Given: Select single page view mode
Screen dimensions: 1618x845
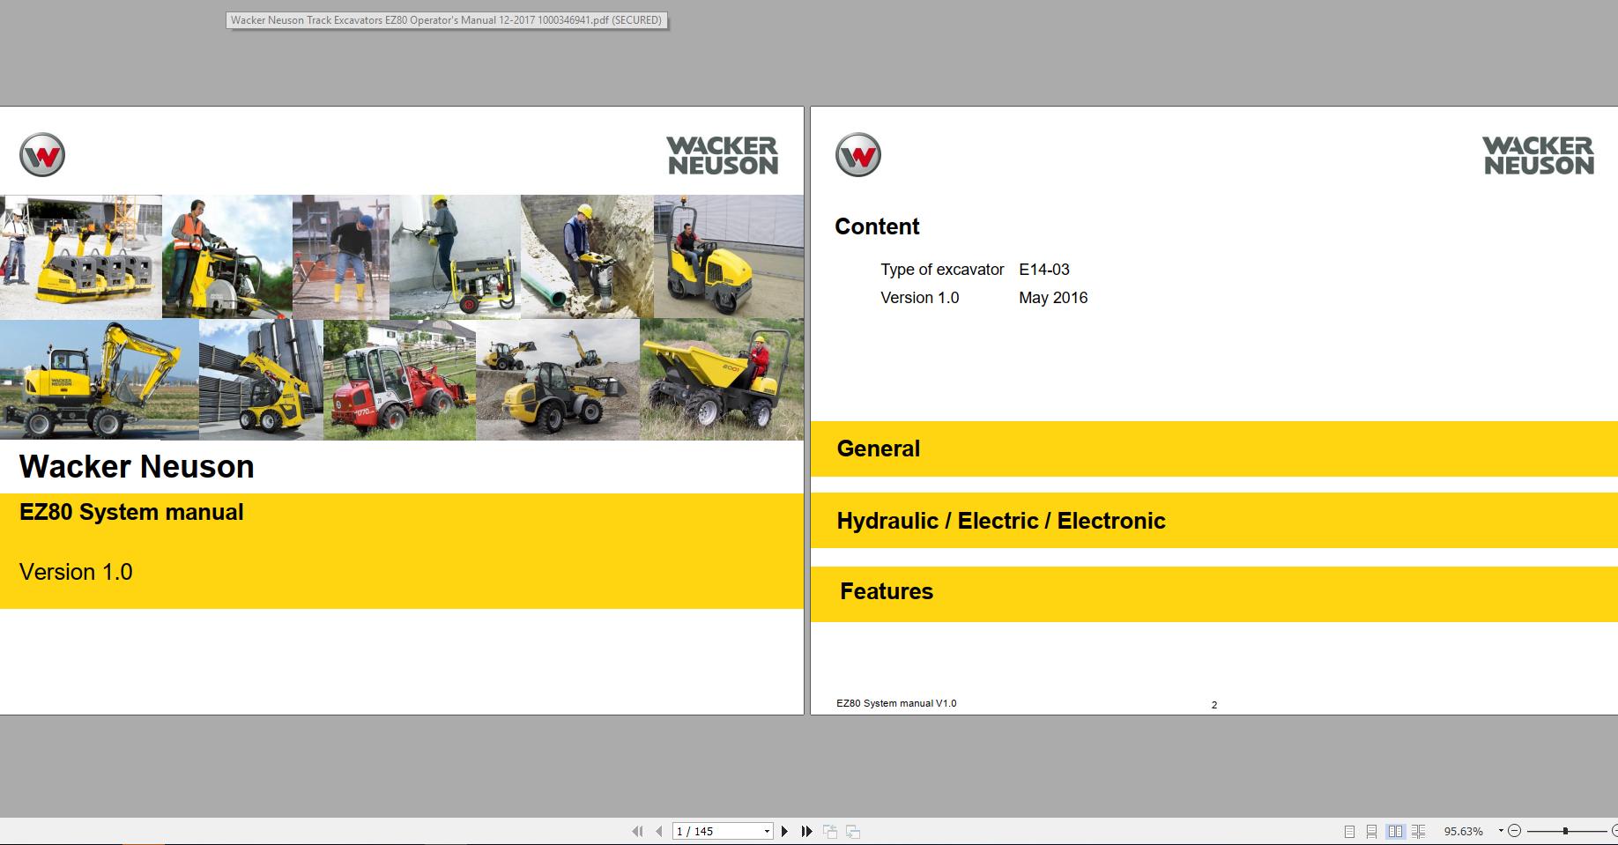Looking at the screenshot, I should click(x=1349, y=831).
